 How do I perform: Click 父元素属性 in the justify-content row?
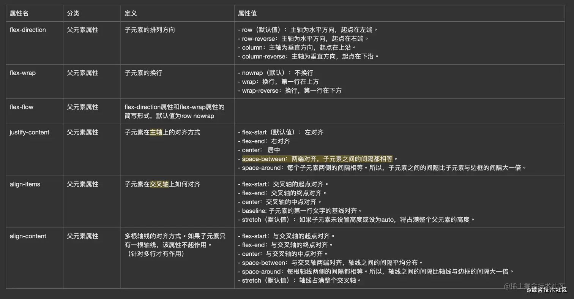click(83, 132)
